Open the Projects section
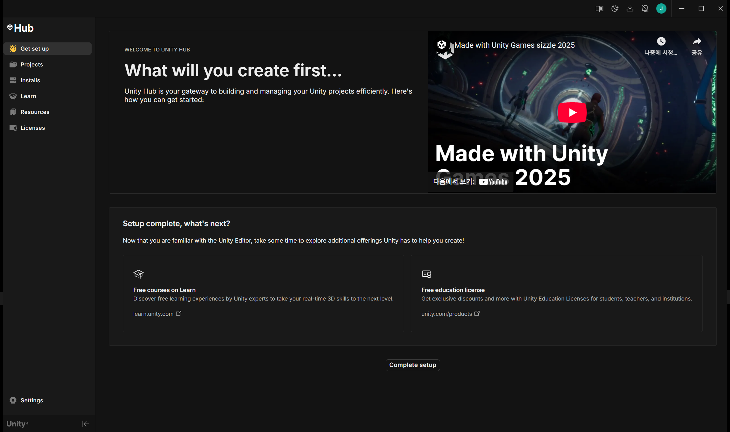Screen dimensions: 730x432 tap(31, 64)
